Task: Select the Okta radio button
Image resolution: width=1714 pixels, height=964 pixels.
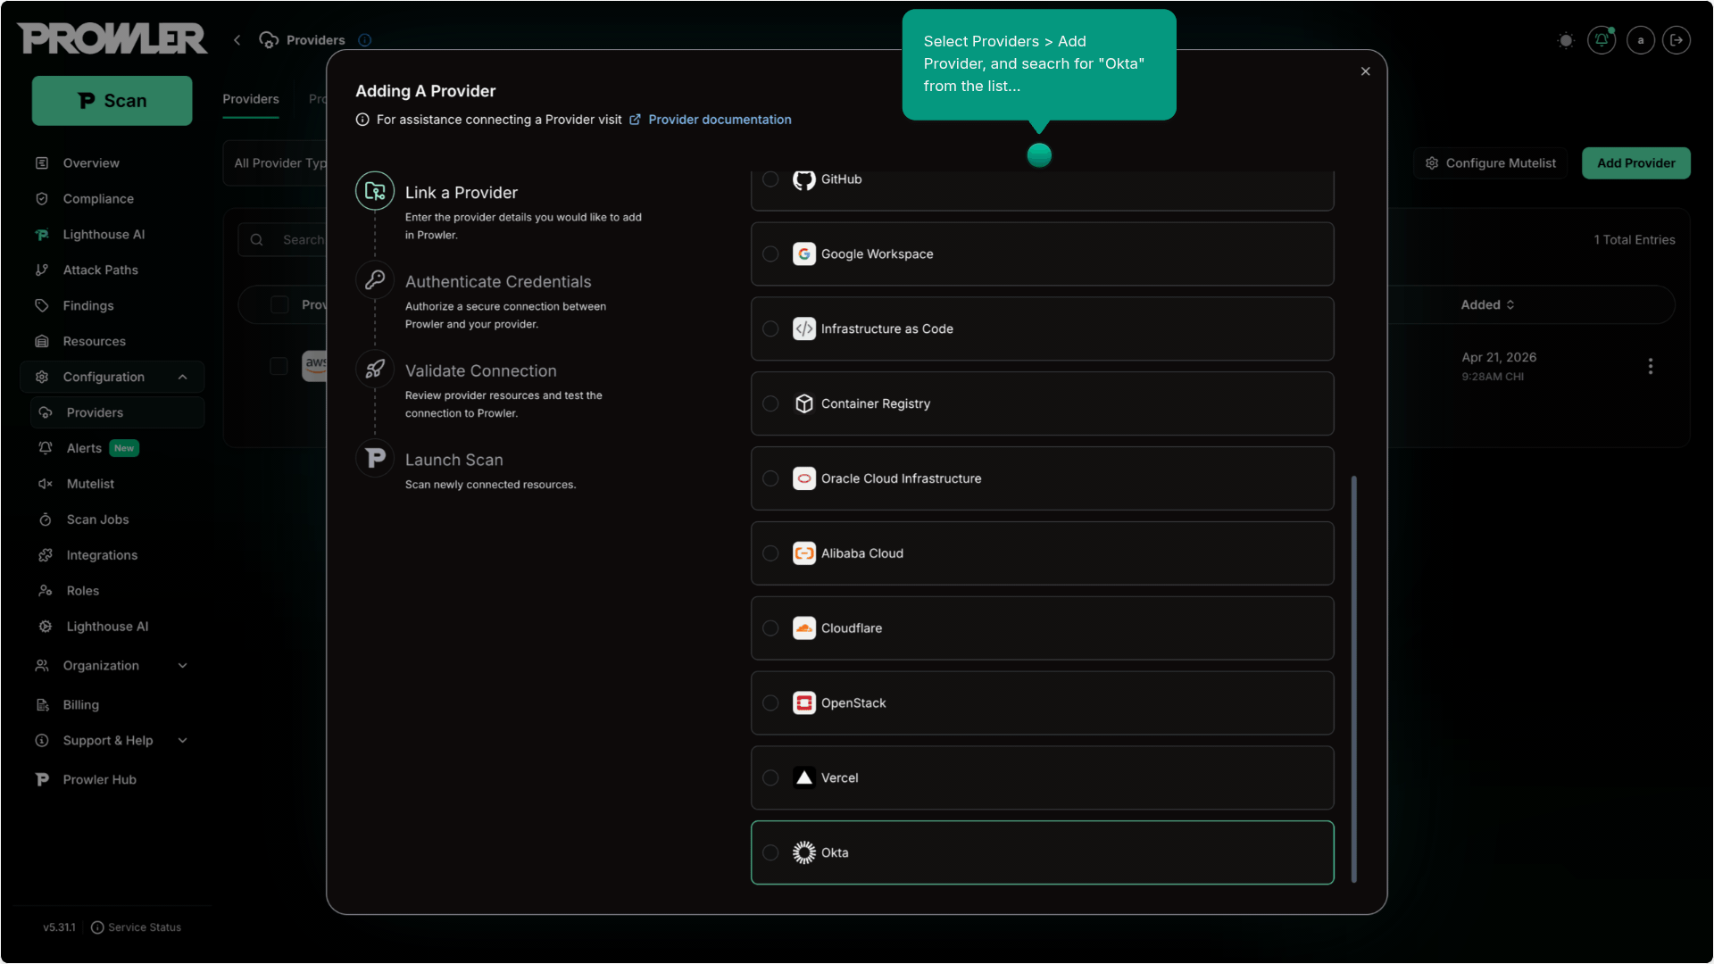Action: click(x=770, y=854)
